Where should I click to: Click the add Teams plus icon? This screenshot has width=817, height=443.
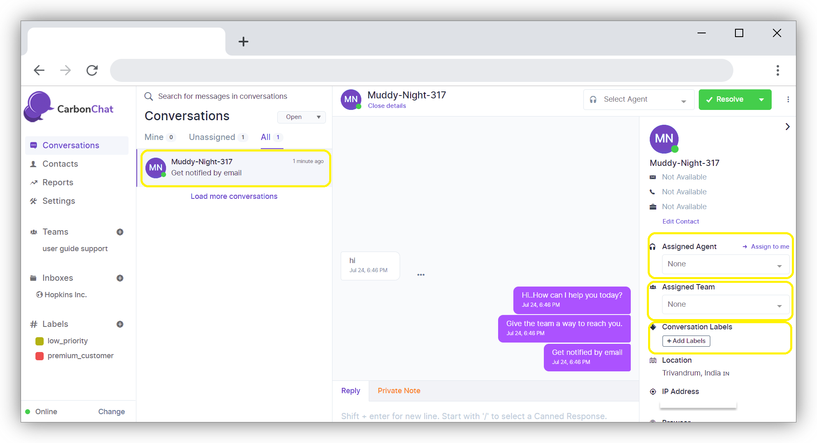coord(120,232)
